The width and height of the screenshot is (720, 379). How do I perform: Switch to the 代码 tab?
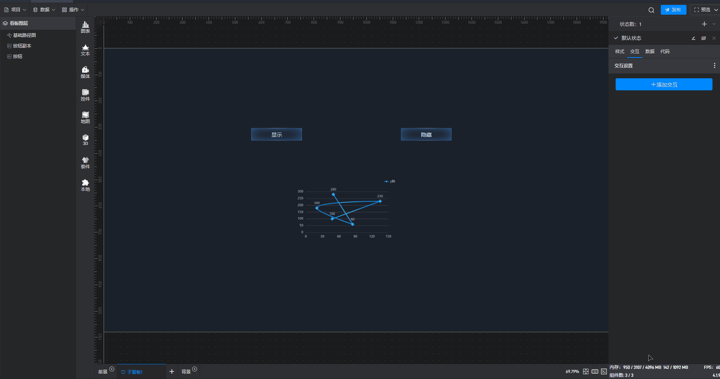[665, 52]
